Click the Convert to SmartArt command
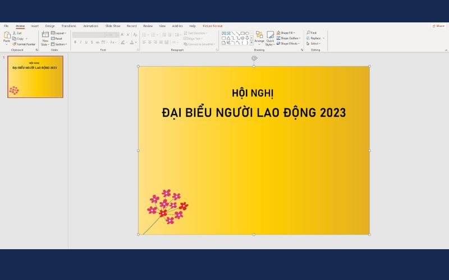 pos(199,44)
